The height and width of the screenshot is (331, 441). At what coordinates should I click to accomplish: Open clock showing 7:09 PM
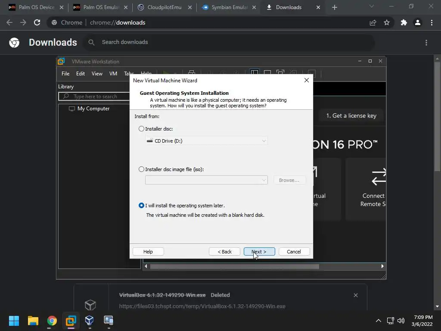pyautogui.click(x=422, y=321)
